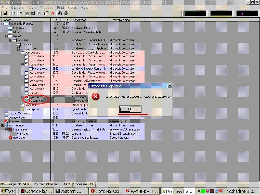260x195 pixels.
Task: Collapse the smss.exe tree branch
Action: pos(10,40)
